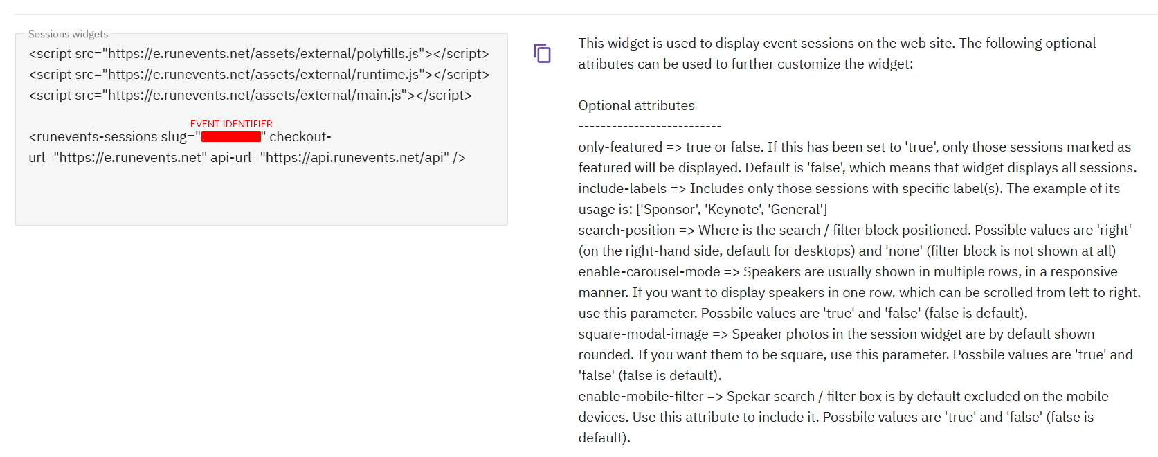The width and height of the screenshot is (1158, 457).
Task: Click the runtime.js script line
Action: pos(259,74)
